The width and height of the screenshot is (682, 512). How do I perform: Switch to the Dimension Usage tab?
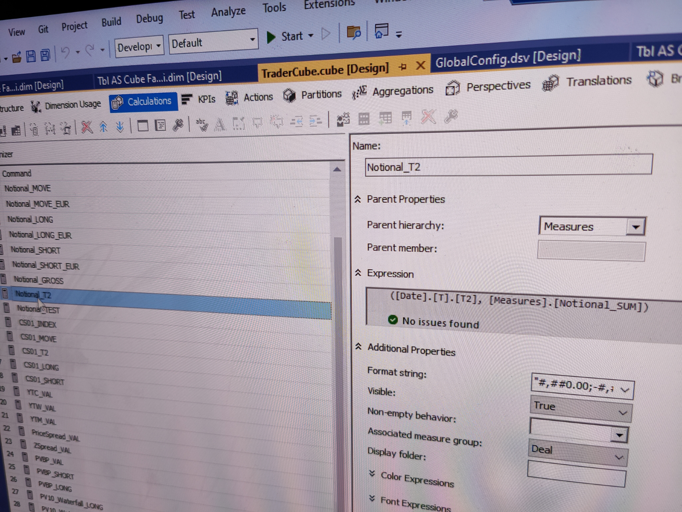coord(66,105)
